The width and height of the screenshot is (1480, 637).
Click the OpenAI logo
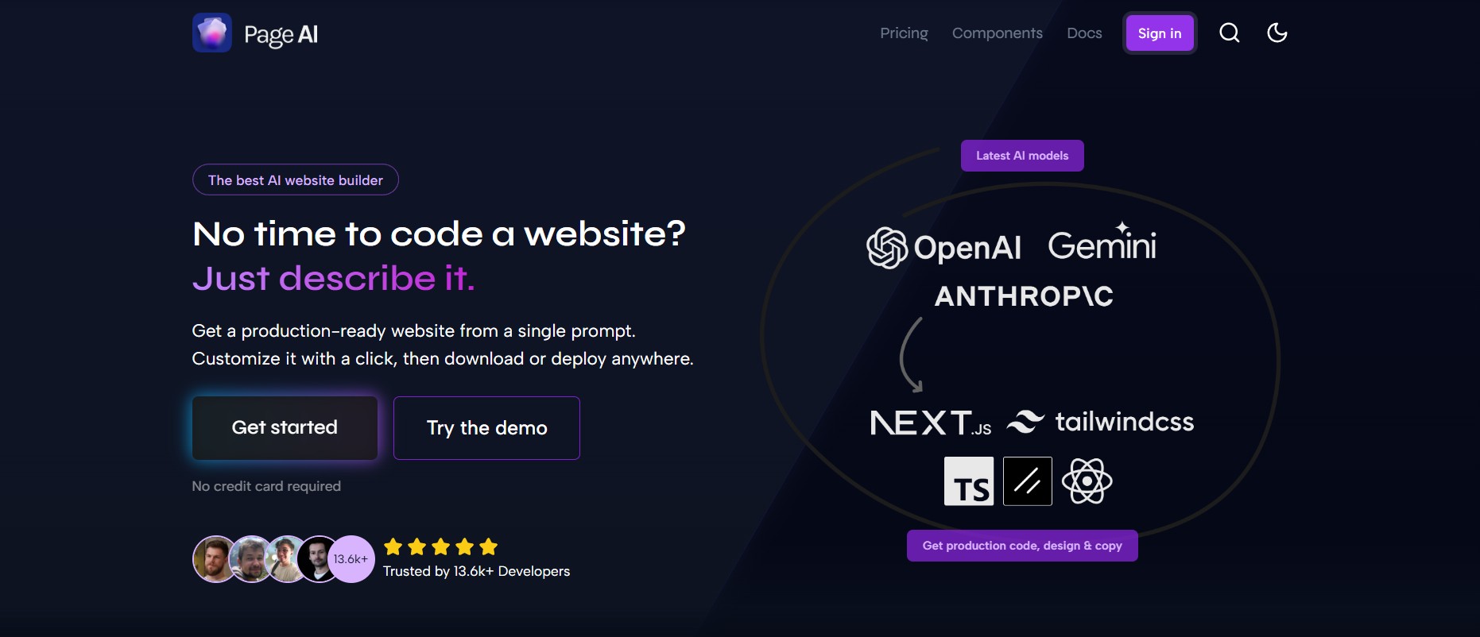click(943, 248)
